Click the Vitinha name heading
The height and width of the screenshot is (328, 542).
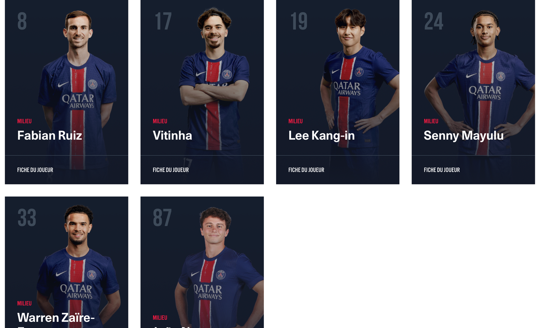172,135
